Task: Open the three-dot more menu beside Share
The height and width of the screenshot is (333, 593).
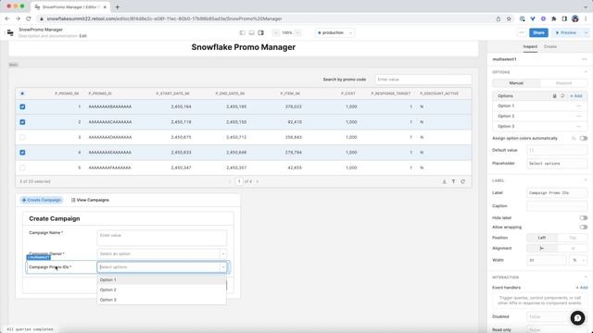Action: 522,33
